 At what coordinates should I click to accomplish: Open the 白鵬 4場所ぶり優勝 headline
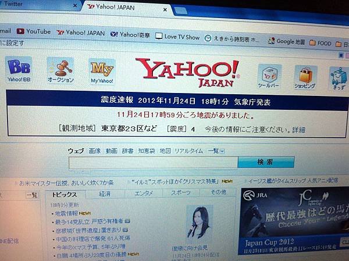(x=91, y=255)
